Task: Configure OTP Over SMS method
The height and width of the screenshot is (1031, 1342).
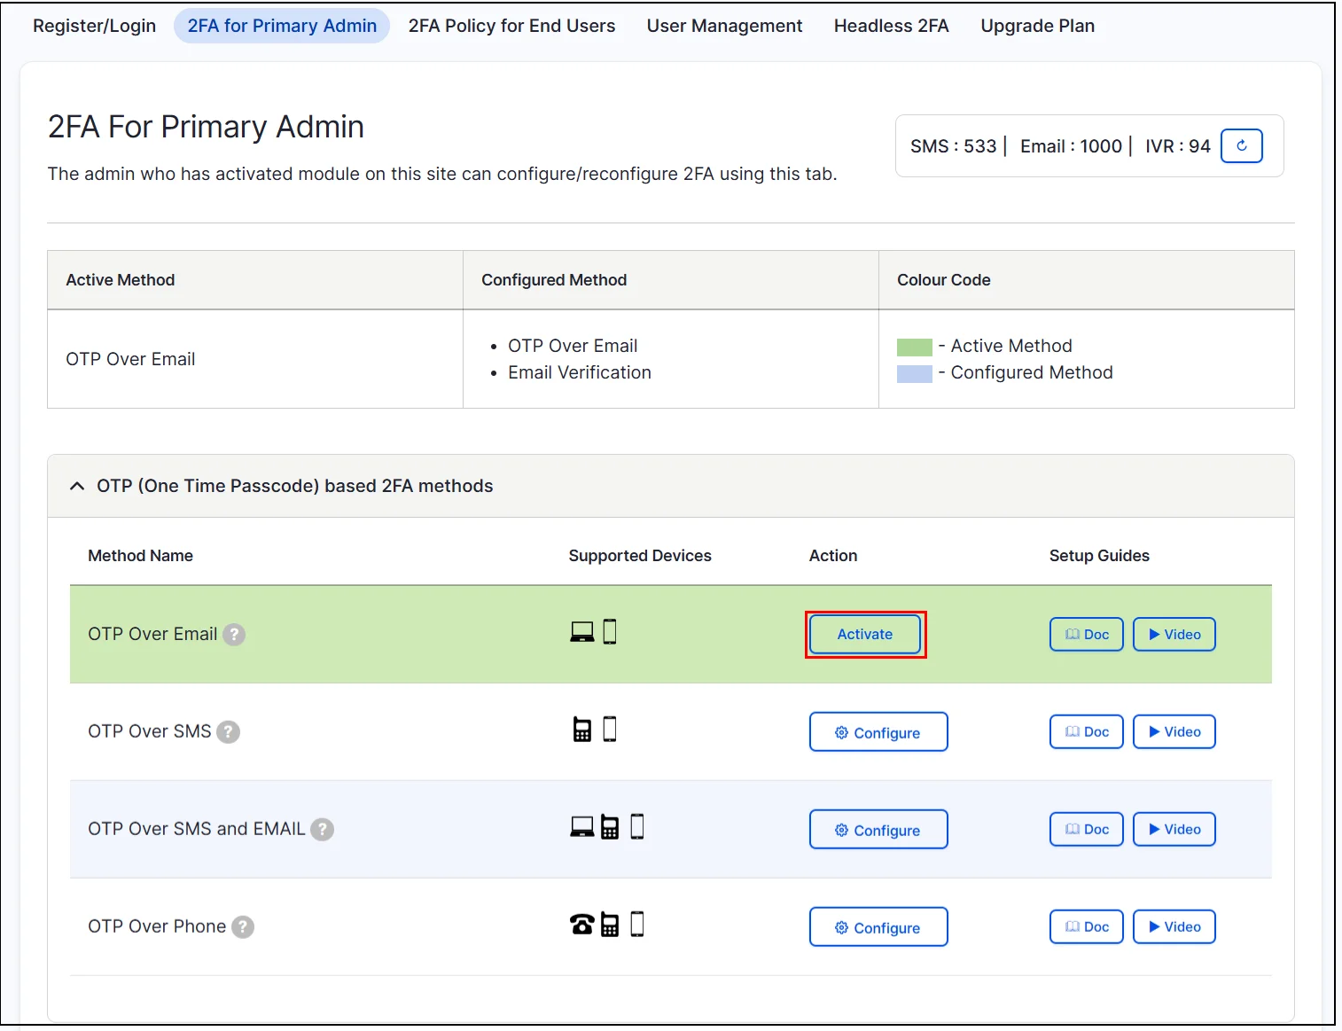Action: (878, 732)
